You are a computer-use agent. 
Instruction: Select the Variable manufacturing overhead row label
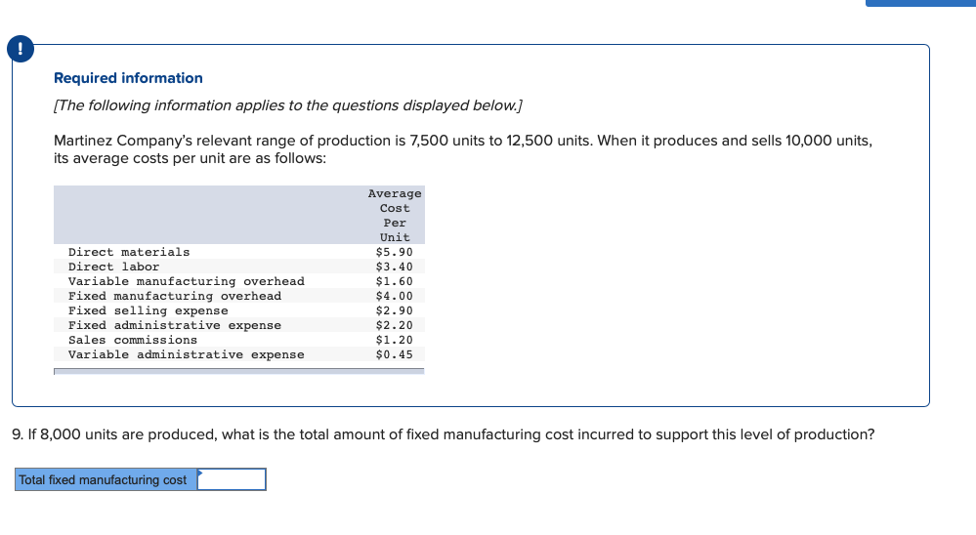coord(186,281)
